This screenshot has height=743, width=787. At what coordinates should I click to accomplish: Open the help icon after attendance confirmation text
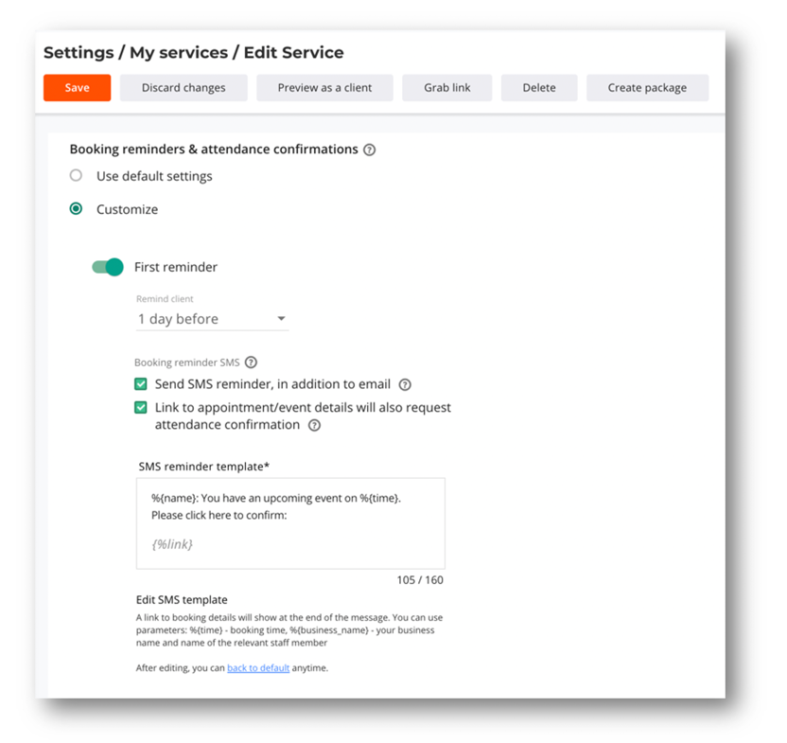point(315,425)
